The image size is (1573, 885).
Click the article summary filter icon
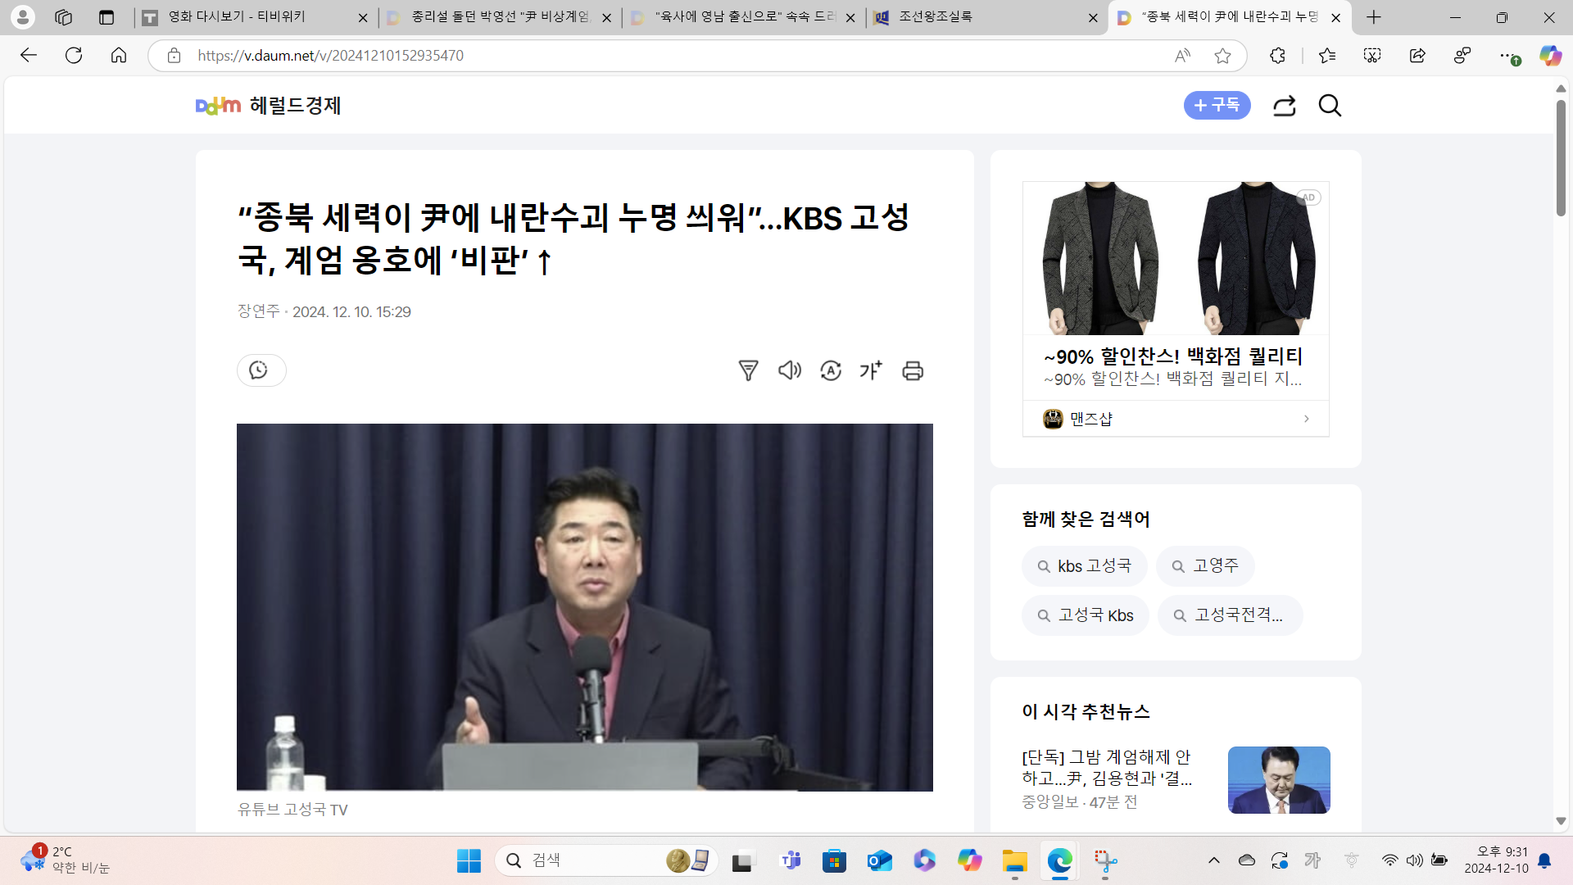click(x=748, y=370)
